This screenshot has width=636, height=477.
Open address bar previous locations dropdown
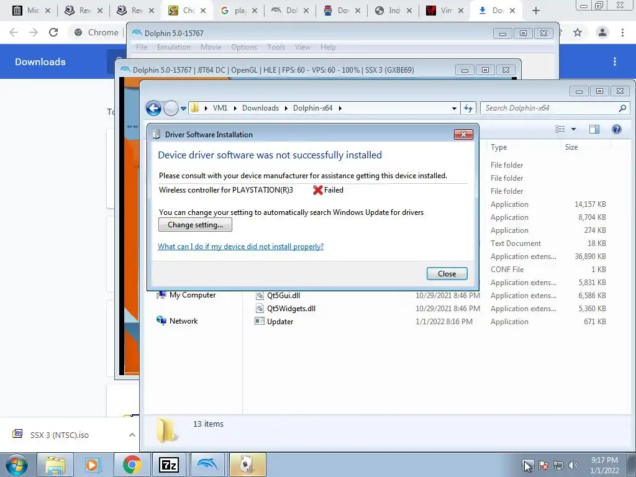click(x=454, y=108)
